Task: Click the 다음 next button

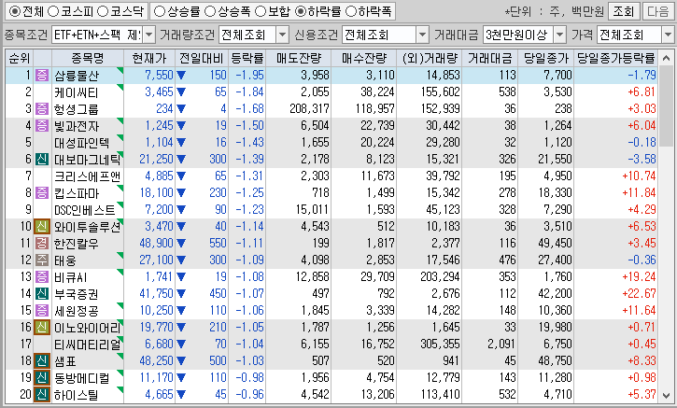Action: tap(657, 11)
